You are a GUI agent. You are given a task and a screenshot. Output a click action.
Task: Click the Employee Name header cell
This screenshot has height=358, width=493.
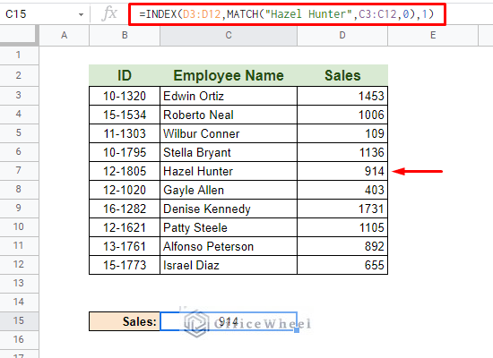(229, 75)
